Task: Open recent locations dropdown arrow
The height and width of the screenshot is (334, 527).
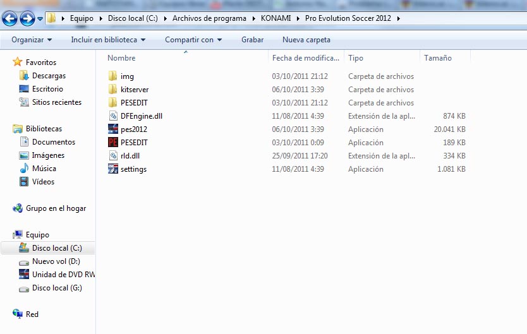Action: coord(40,19)
